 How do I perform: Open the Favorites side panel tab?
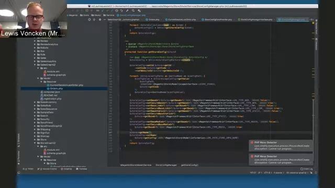point(19,157)
